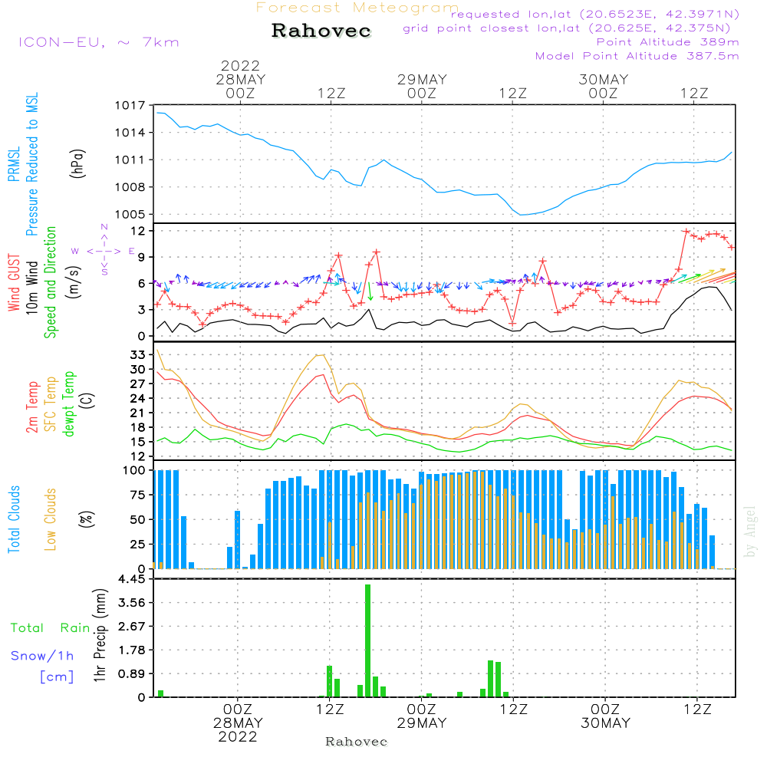767x767 pixels.
Task: Click 'Model Point Altitude 387.5m' text
Action: [637, 56]
